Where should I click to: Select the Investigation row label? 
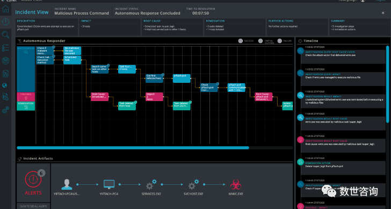coord(26,69)
